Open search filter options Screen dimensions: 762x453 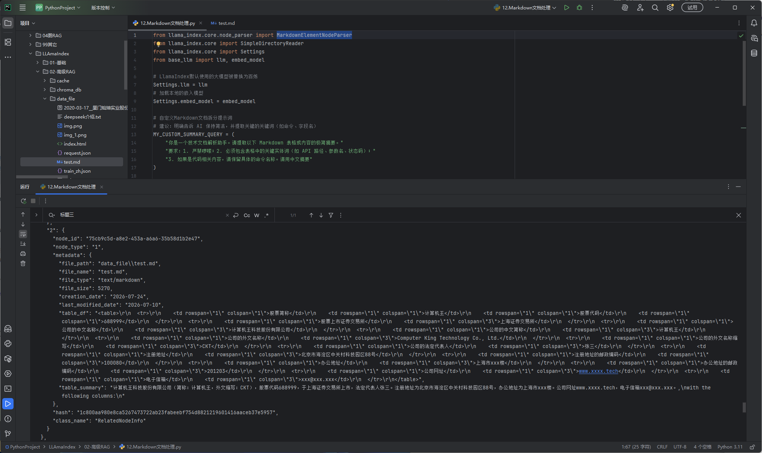(x=331, y=215)
